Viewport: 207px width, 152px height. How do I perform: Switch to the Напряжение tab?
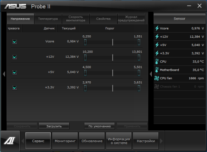pos(20,19)
